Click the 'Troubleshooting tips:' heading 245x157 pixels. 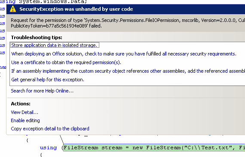pyautogui.click(x=37, y=37)
